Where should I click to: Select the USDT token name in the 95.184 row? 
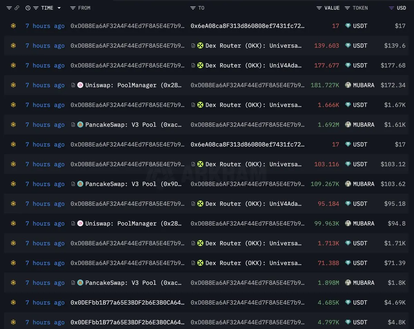click(x=360, y=203)
